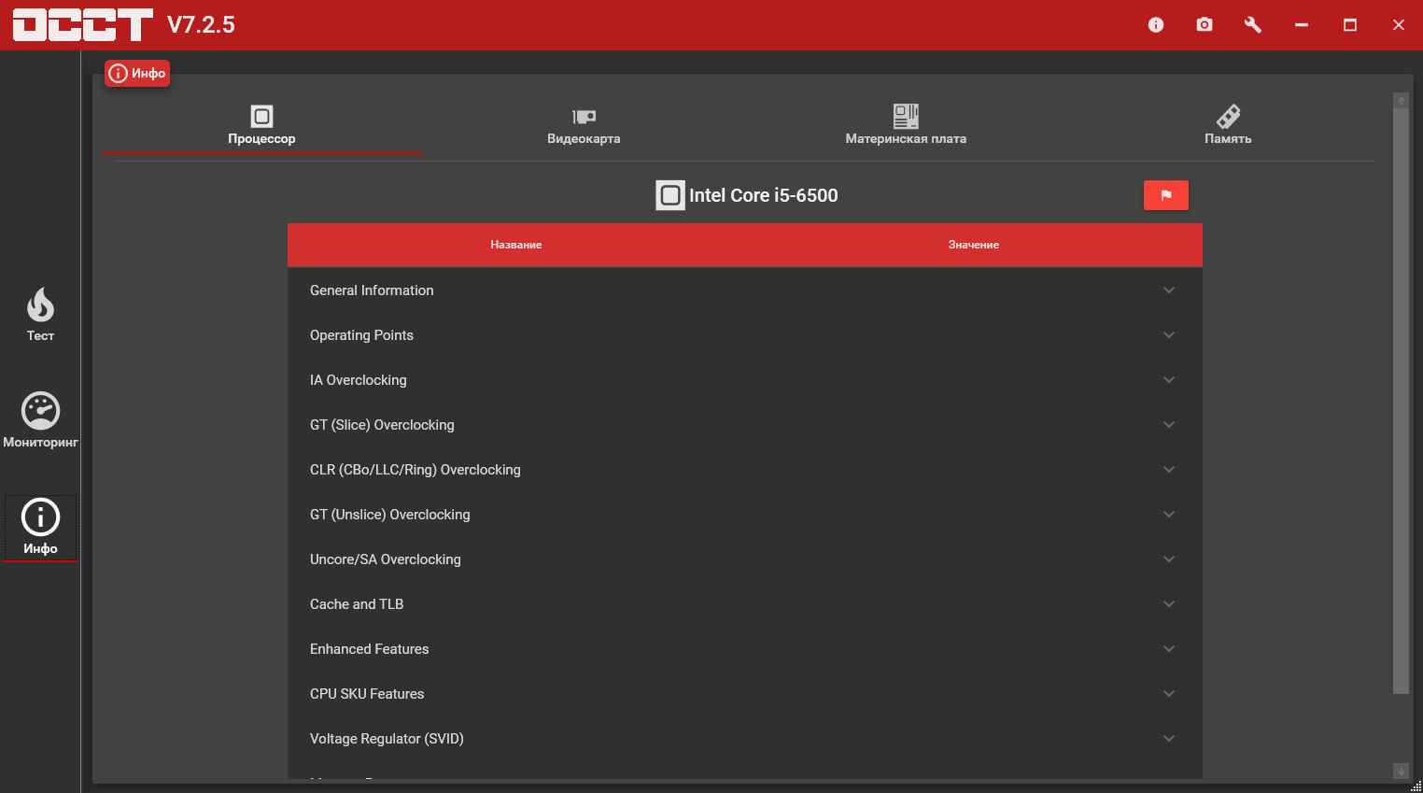
Task: Expand the IA Overclocking chevron
Action: (x=1169, y=380)
